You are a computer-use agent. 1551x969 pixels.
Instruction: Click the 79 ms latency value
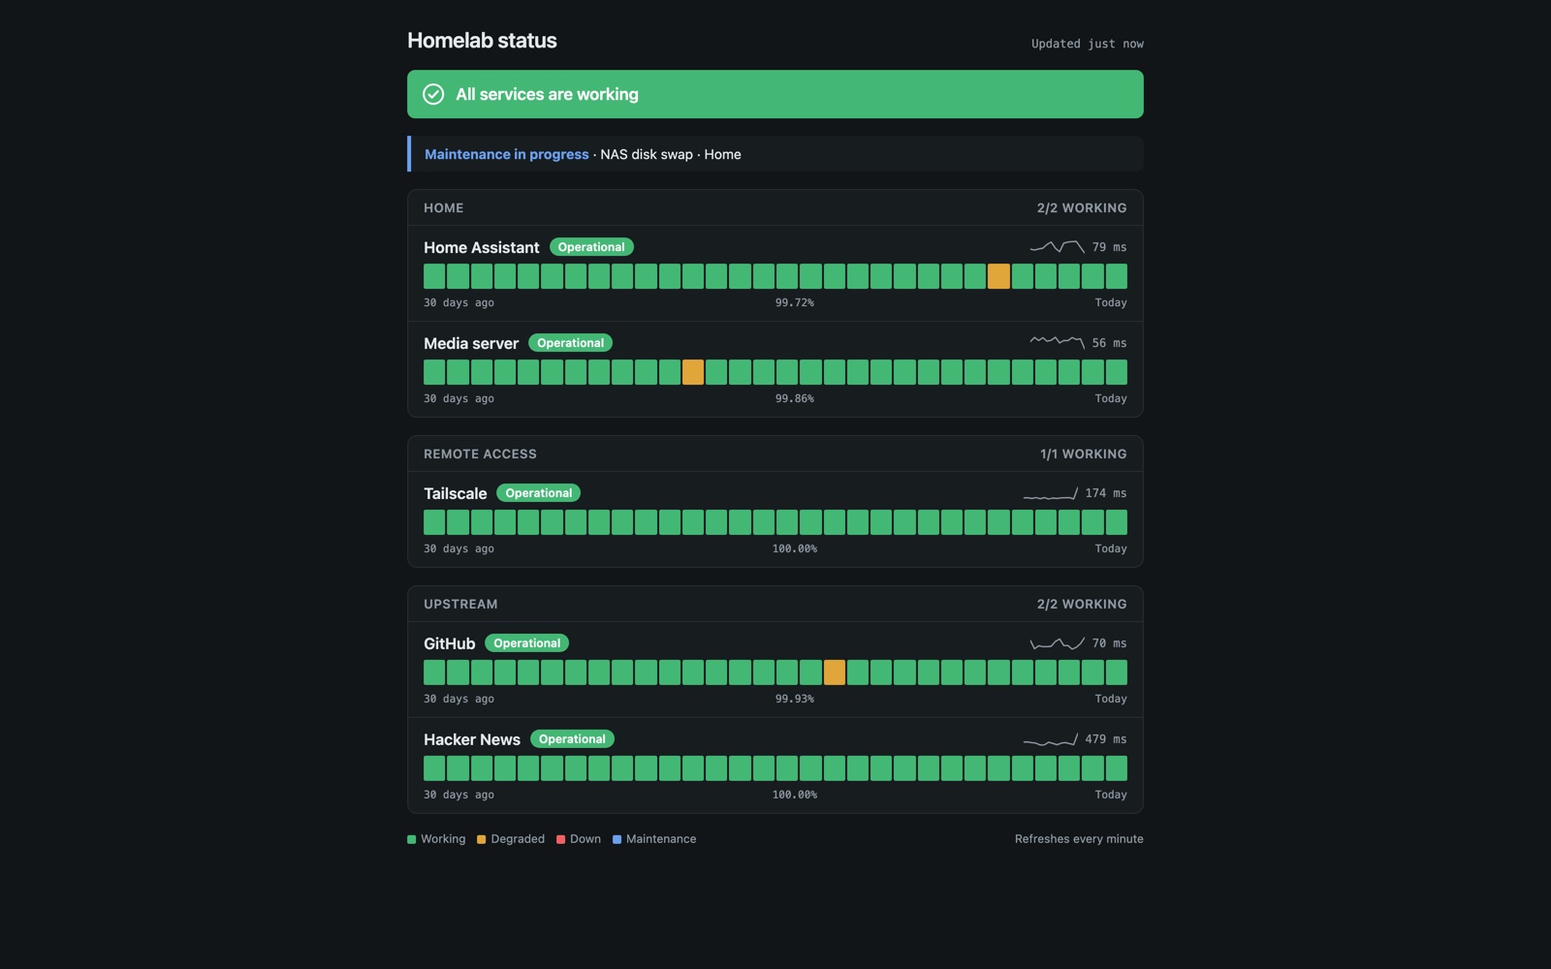pyautogui.click(x=1110, y=247)
